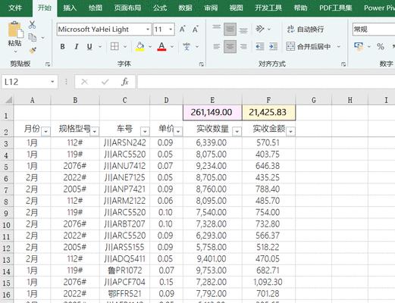Toggle center horizontal alignment
The width and height of the screenshot is (395, 303).
point(230,46)
